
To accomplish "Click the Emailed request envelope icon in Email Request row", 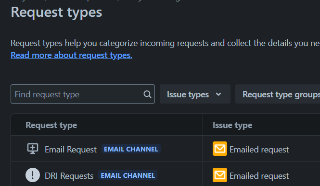I will 220,149.
